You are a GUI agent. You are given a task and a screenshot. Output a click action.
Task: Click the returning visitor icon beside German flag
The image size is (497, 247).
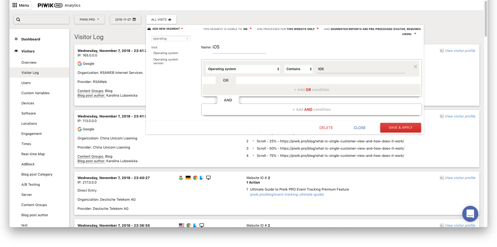181,178
